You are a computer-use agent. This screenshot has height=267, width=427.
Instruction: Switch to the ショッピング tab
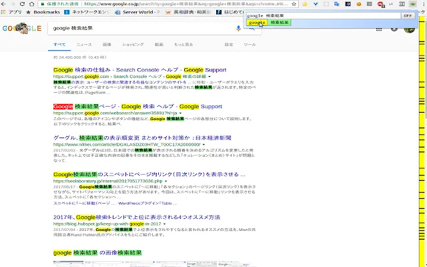[x=133, y=45]
